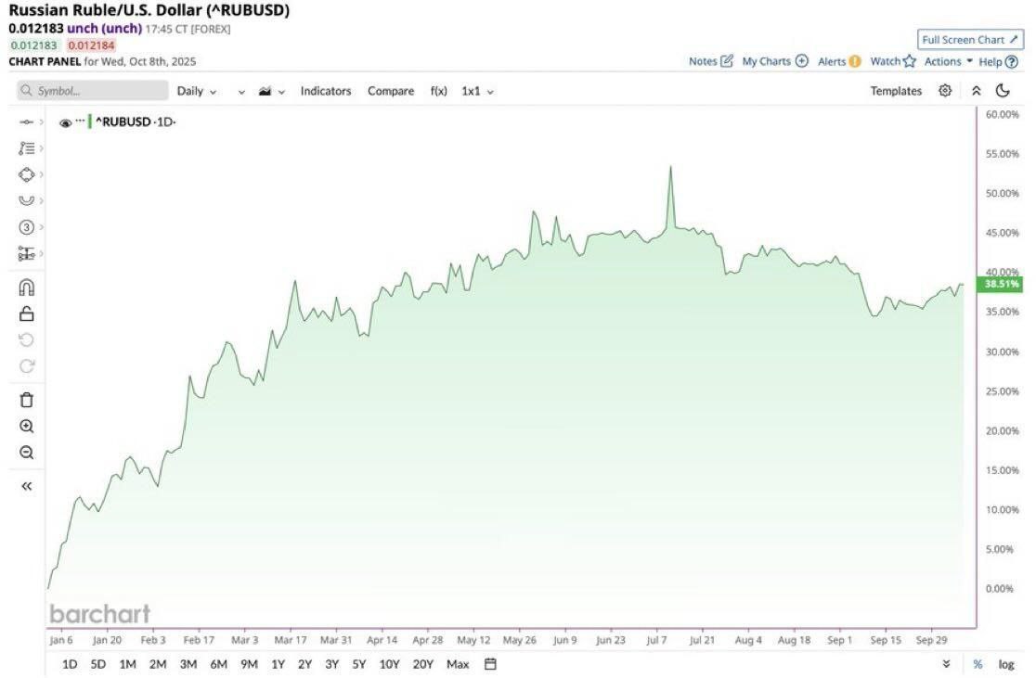This screenshot has width=1036, height=678.
Task: Click the green ^RUBUSD series color bar
Action: click(x=90, y=122)
